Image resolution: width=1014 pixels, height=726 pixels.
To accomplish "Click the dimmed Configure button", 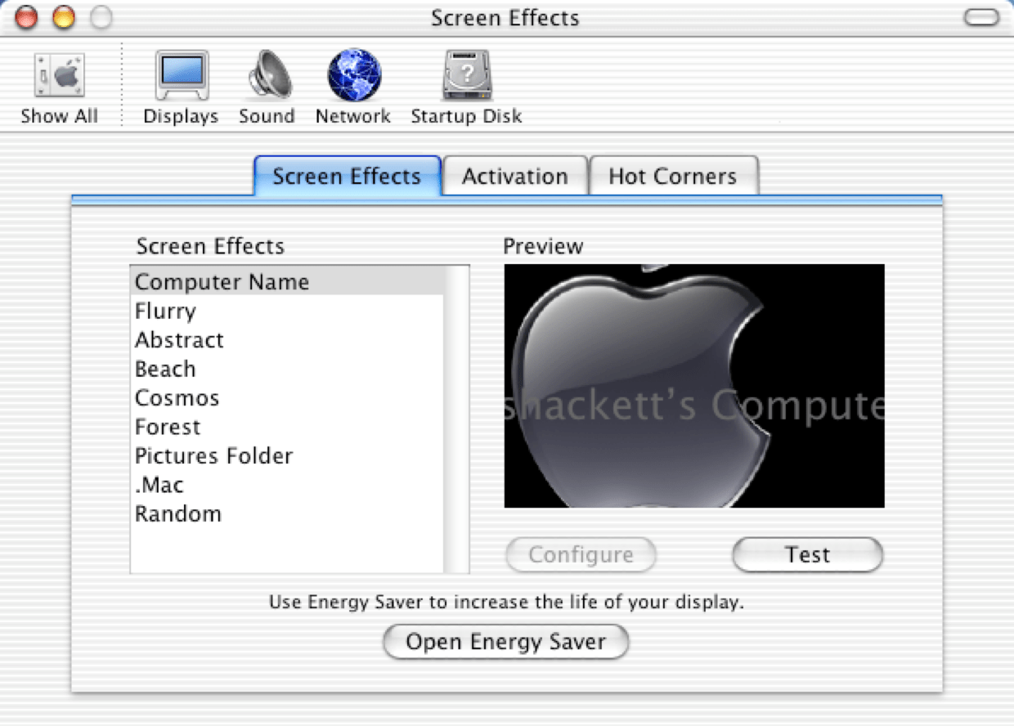I will click(x=581, y=554).
